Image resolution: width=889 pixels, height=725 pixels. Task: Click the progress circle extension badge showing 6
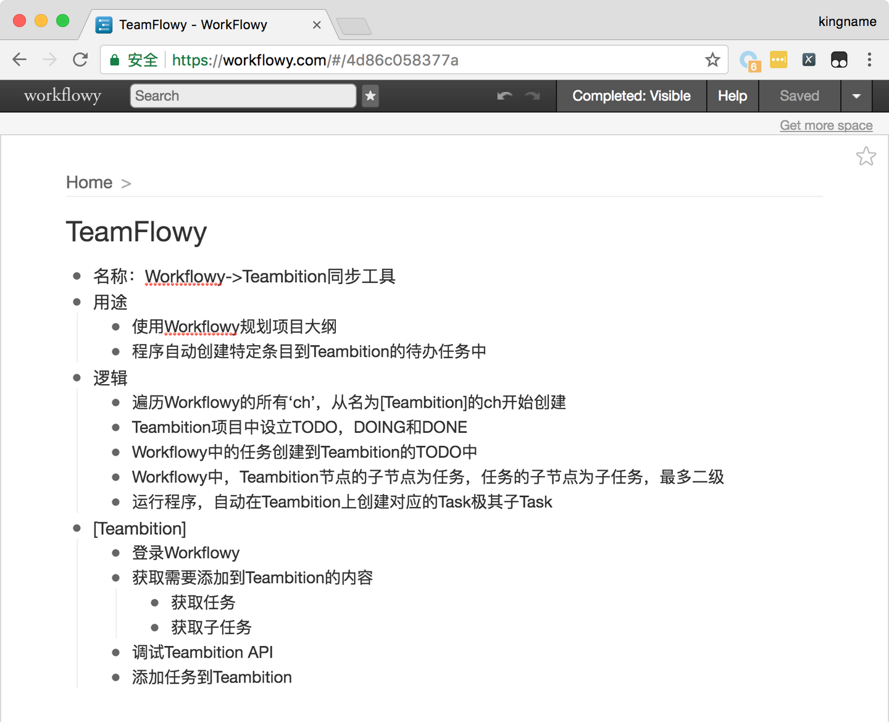(749, 59)
